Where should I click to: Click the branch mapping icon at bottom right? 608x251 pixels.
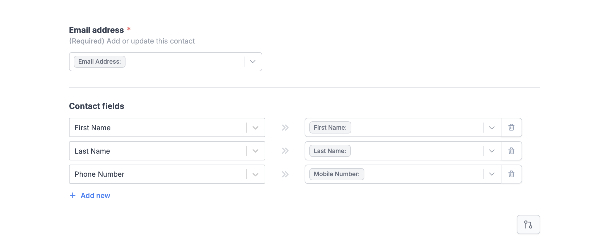tap(528, 224)
